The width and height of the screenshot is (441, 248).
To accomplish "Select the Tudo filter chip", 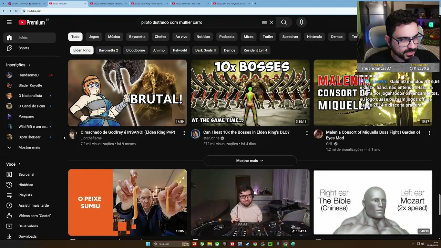I will [x=75, y=37].
